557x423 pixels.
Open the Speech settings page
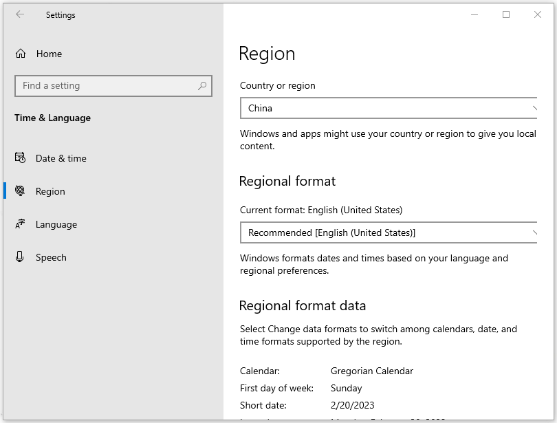(x=113, y=257)
